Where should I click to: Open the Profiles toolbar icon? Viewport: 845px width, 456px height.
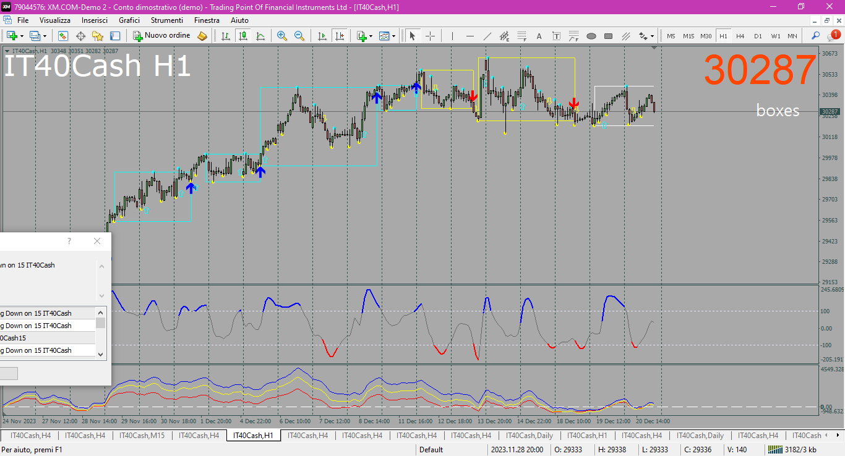coord(35,36)
